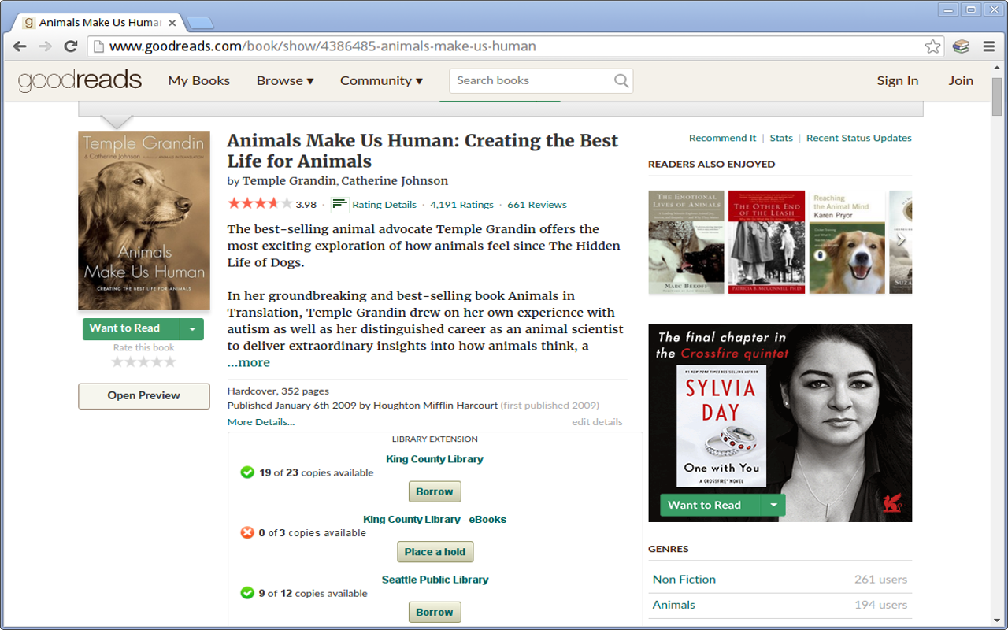
Task: Expand the description with ...more
Action: click(248, 363)
